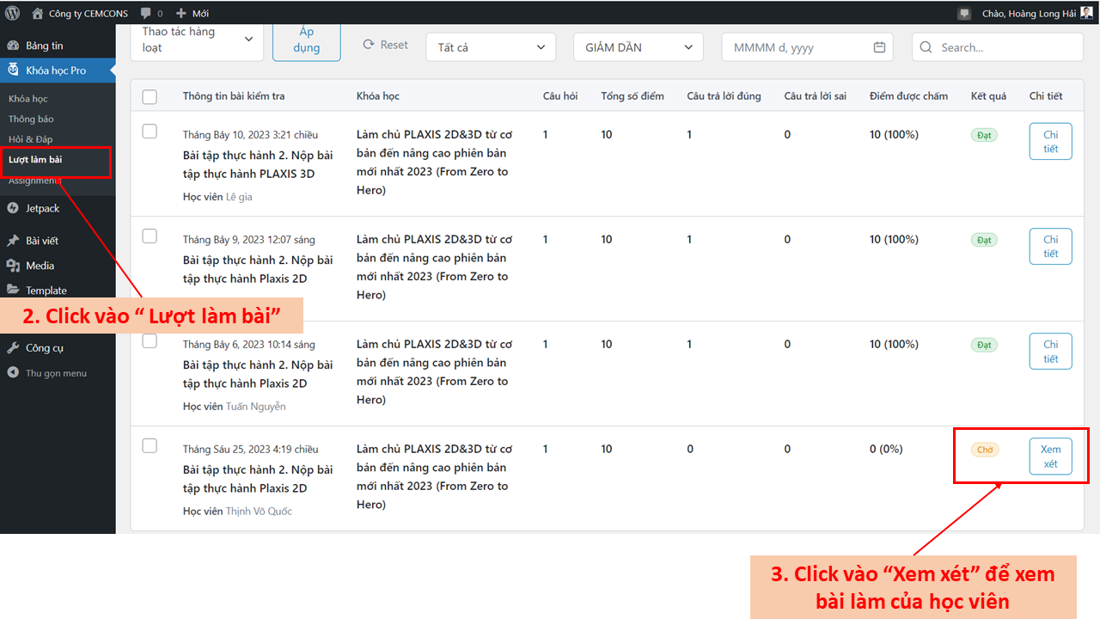Click Xem xét button for pending attempt
Image resolution: width=1100 pixels, height=619 pixels.
pyautogui.click(x=1050, y=457)
